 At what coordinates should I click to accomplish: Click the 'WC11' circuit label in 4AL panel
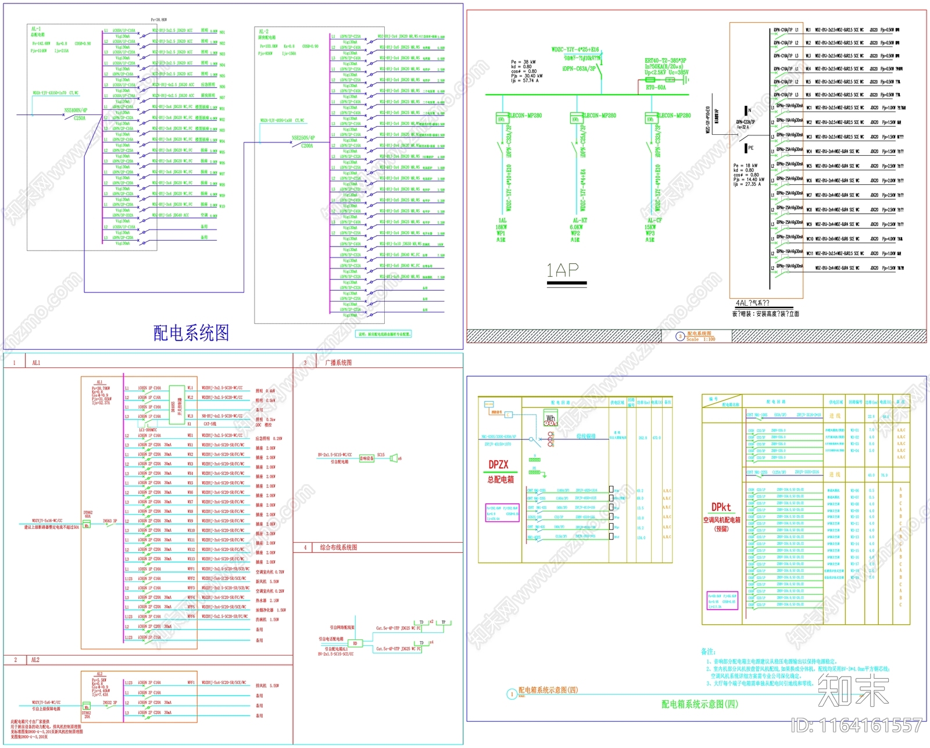[809, 253]
